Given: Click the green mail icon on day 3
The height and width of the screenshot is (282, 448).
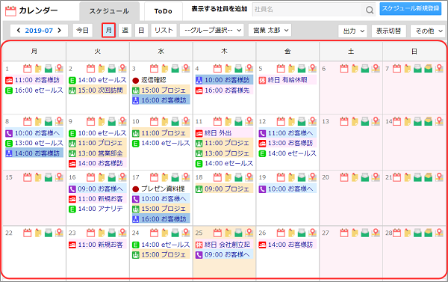Looking at the screenshot, I should click(175, 68).
